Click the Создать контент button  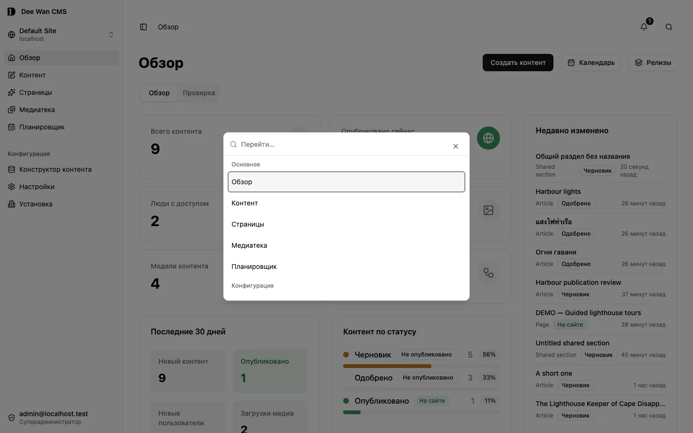(x=518, y=63)
